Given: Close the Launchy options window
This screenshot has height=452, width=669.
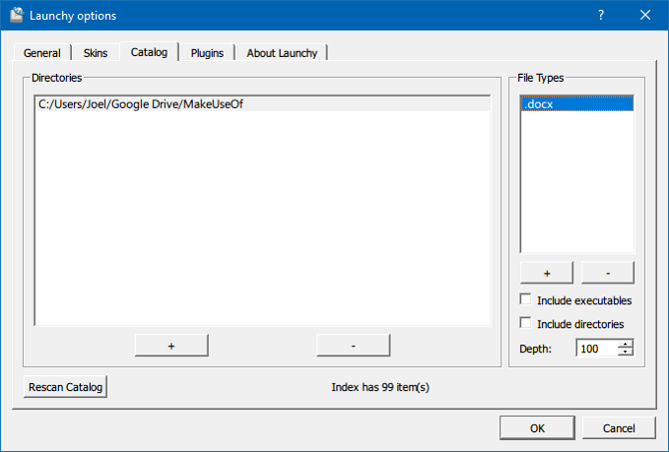Looking at the screenshot, I should pyautogui.click(x=645, y=15).
